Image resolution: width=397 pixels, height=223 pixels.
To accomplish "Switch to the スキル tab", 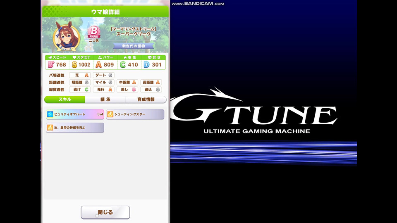I will (65, 100).
